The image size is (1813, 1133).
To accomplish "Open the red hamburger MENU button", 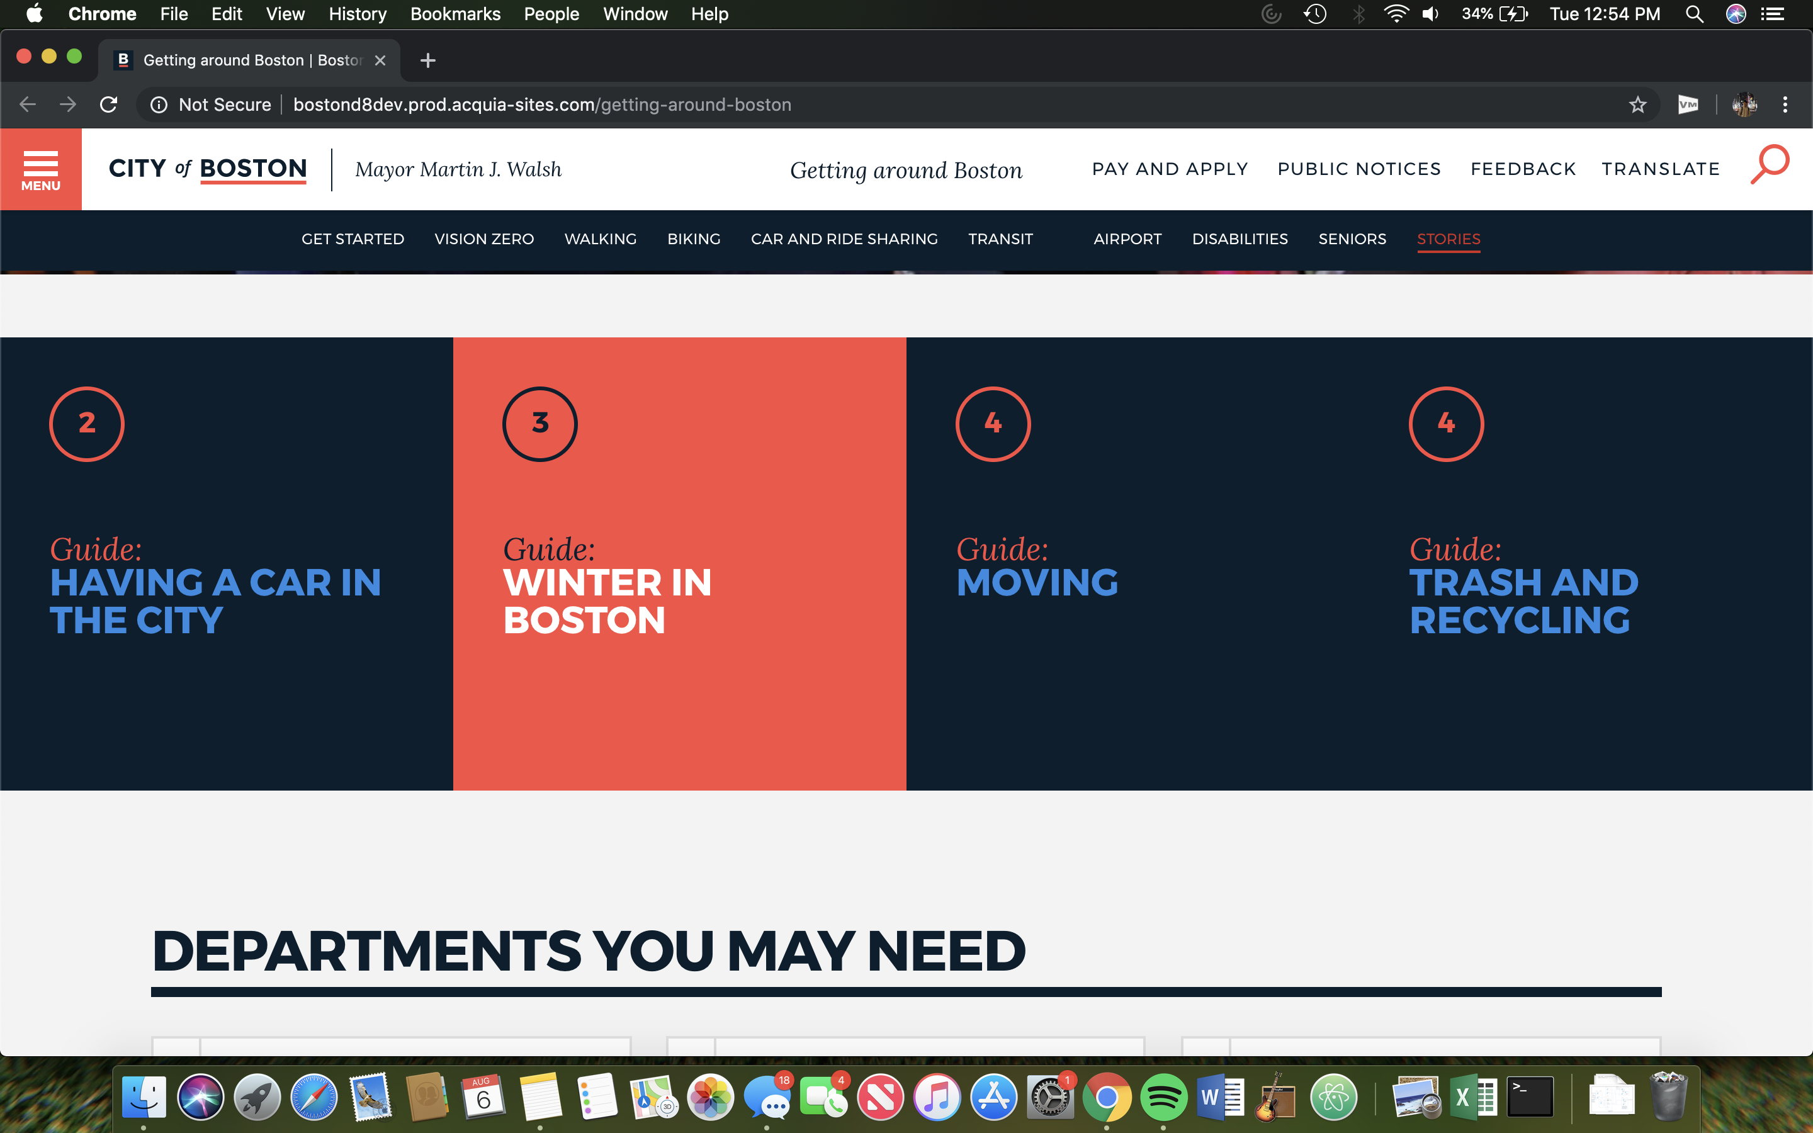I will click(x=40, y=169).
